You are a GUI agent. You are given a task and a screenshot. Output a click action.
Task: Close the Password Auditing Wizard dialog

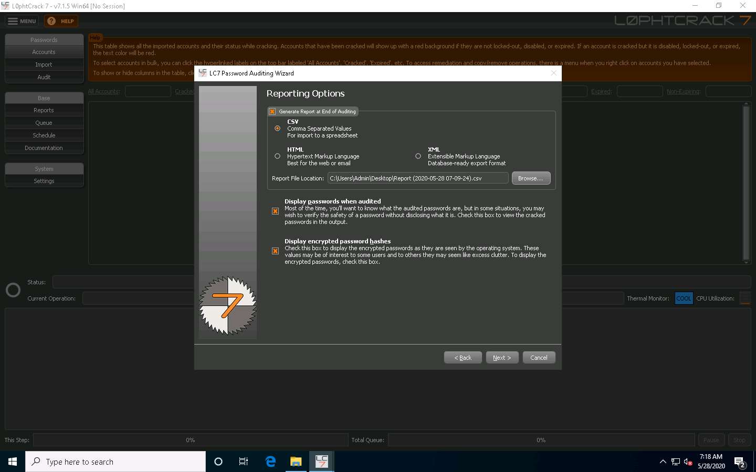(x=553, y=73)
